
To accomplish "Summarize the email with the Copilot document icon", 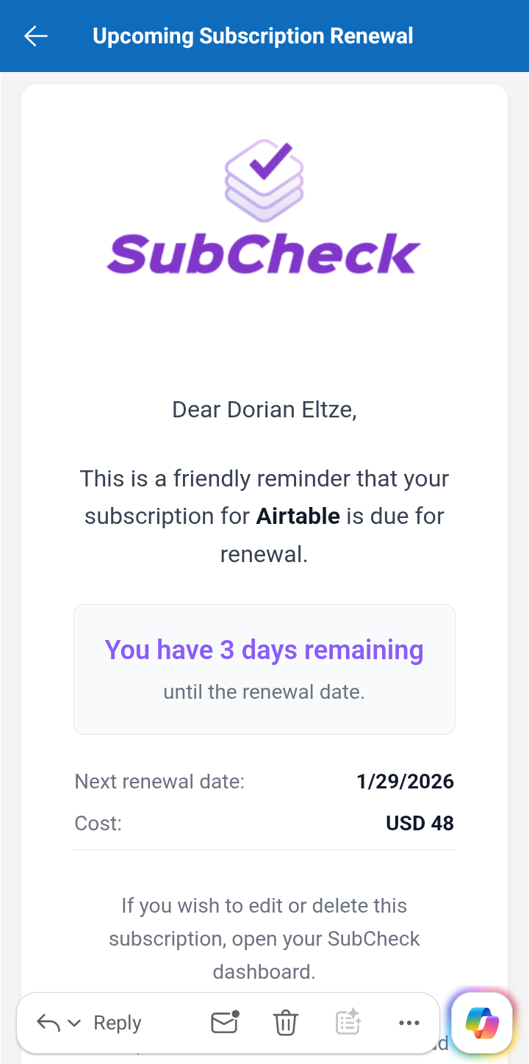I will click(x=348, y=1022).
